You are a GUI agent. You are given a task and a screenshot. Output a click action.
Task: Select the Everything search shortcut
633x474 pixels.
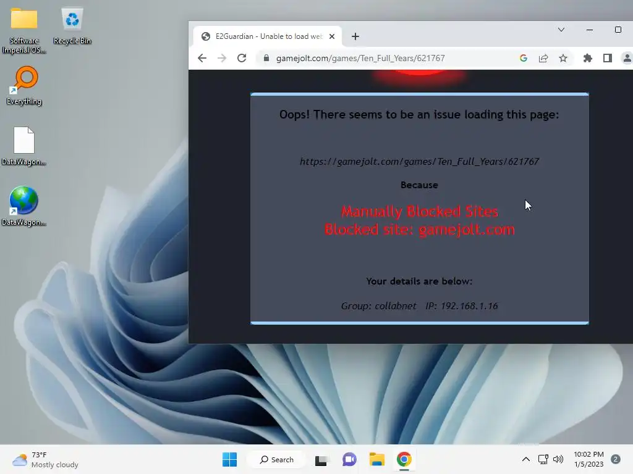24,86
